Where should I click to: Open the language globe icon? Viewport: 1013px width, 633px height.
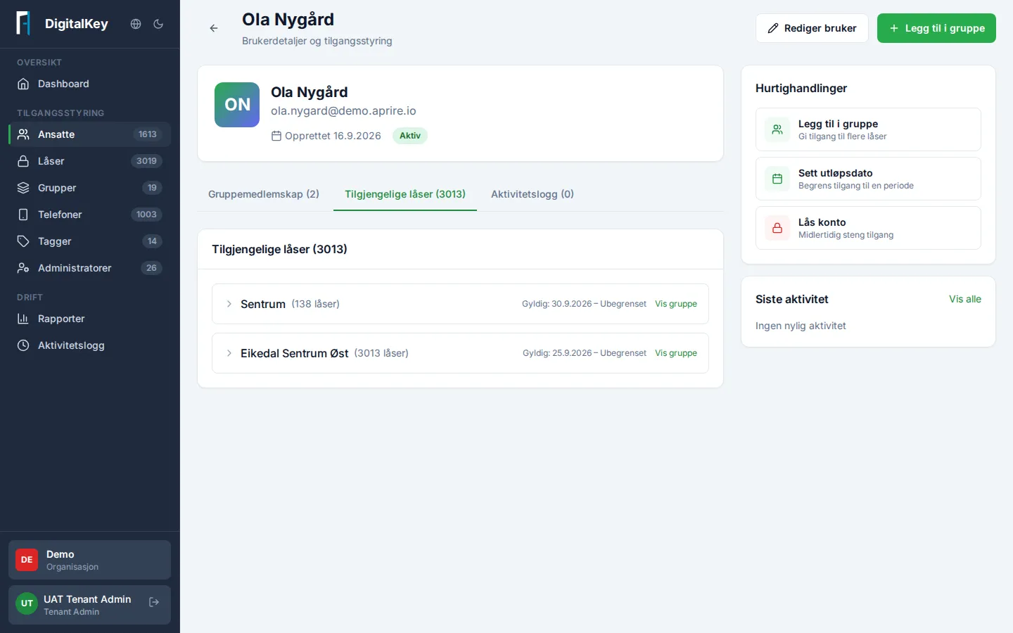tap(136, 24)
